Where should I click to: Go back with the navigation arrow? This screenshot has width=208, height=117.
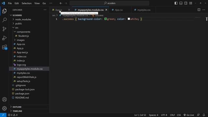pos(61,3)
